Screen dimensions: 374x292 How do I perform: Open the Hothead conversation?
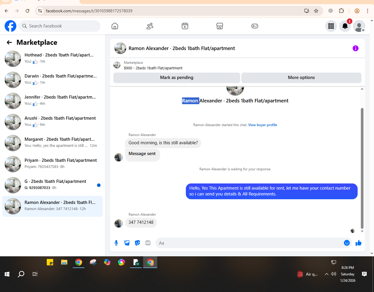(53, 59)
